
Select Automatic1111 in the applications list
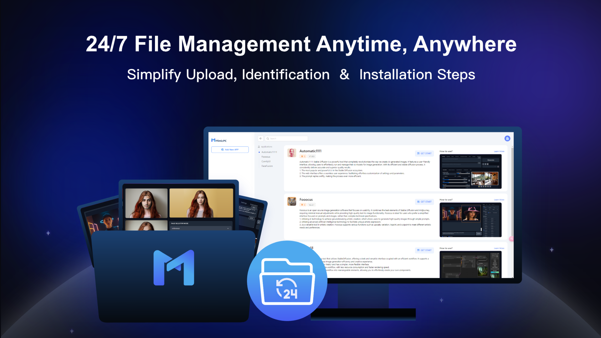pyautogui.click(x=269, y=152)
